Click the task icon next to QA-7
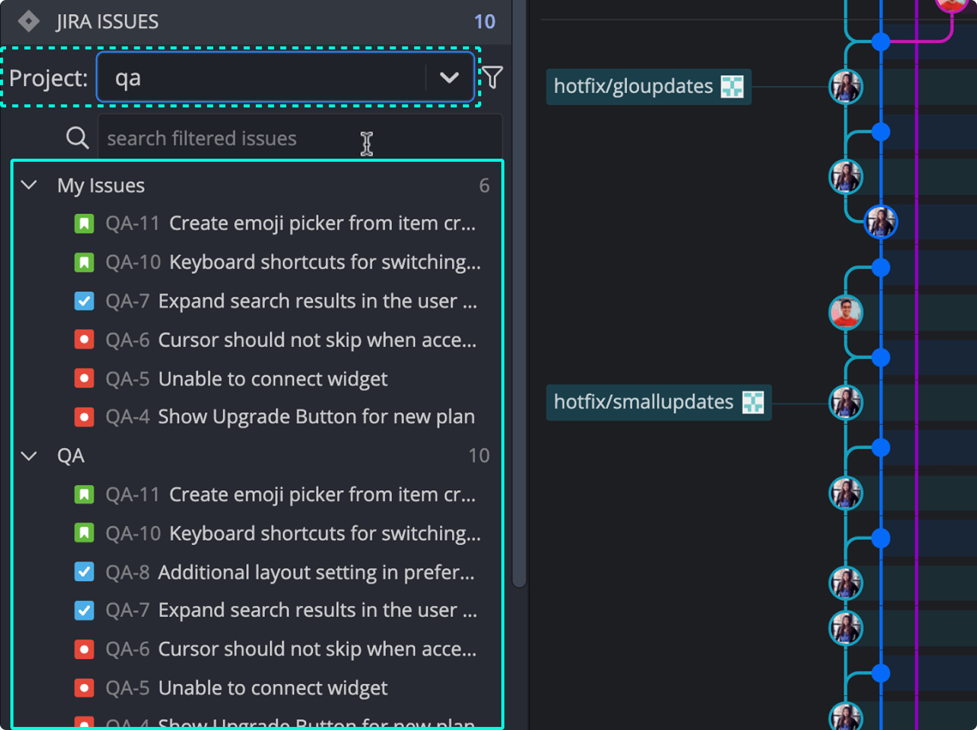Image resolution: width=977 pixels, height=730 pixels. click(x=84, y=301)
